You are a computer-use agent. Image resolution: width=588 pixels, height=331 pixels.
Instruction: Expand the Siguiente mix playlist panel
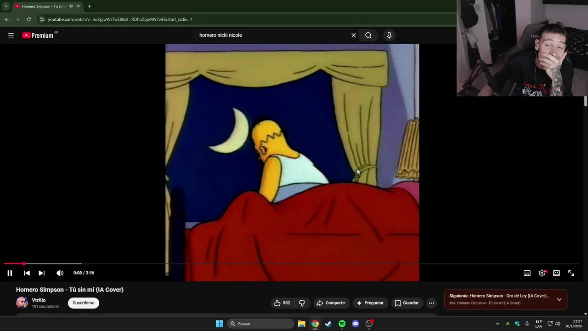pyautogui.click(x=559, y=299)
